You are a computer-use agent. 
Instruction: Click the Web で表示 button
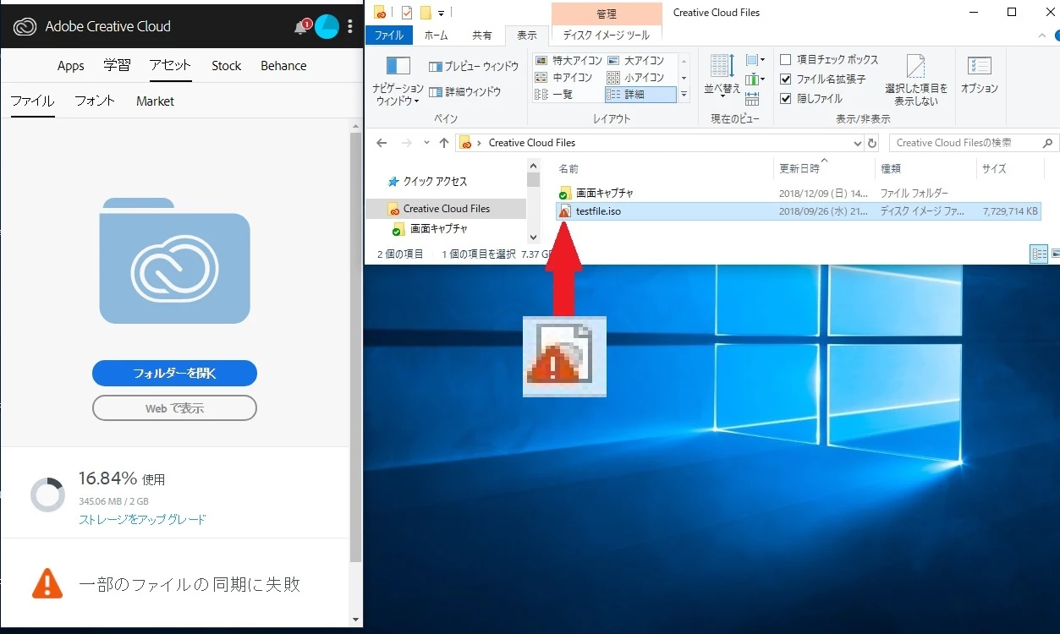coord(174,408)
